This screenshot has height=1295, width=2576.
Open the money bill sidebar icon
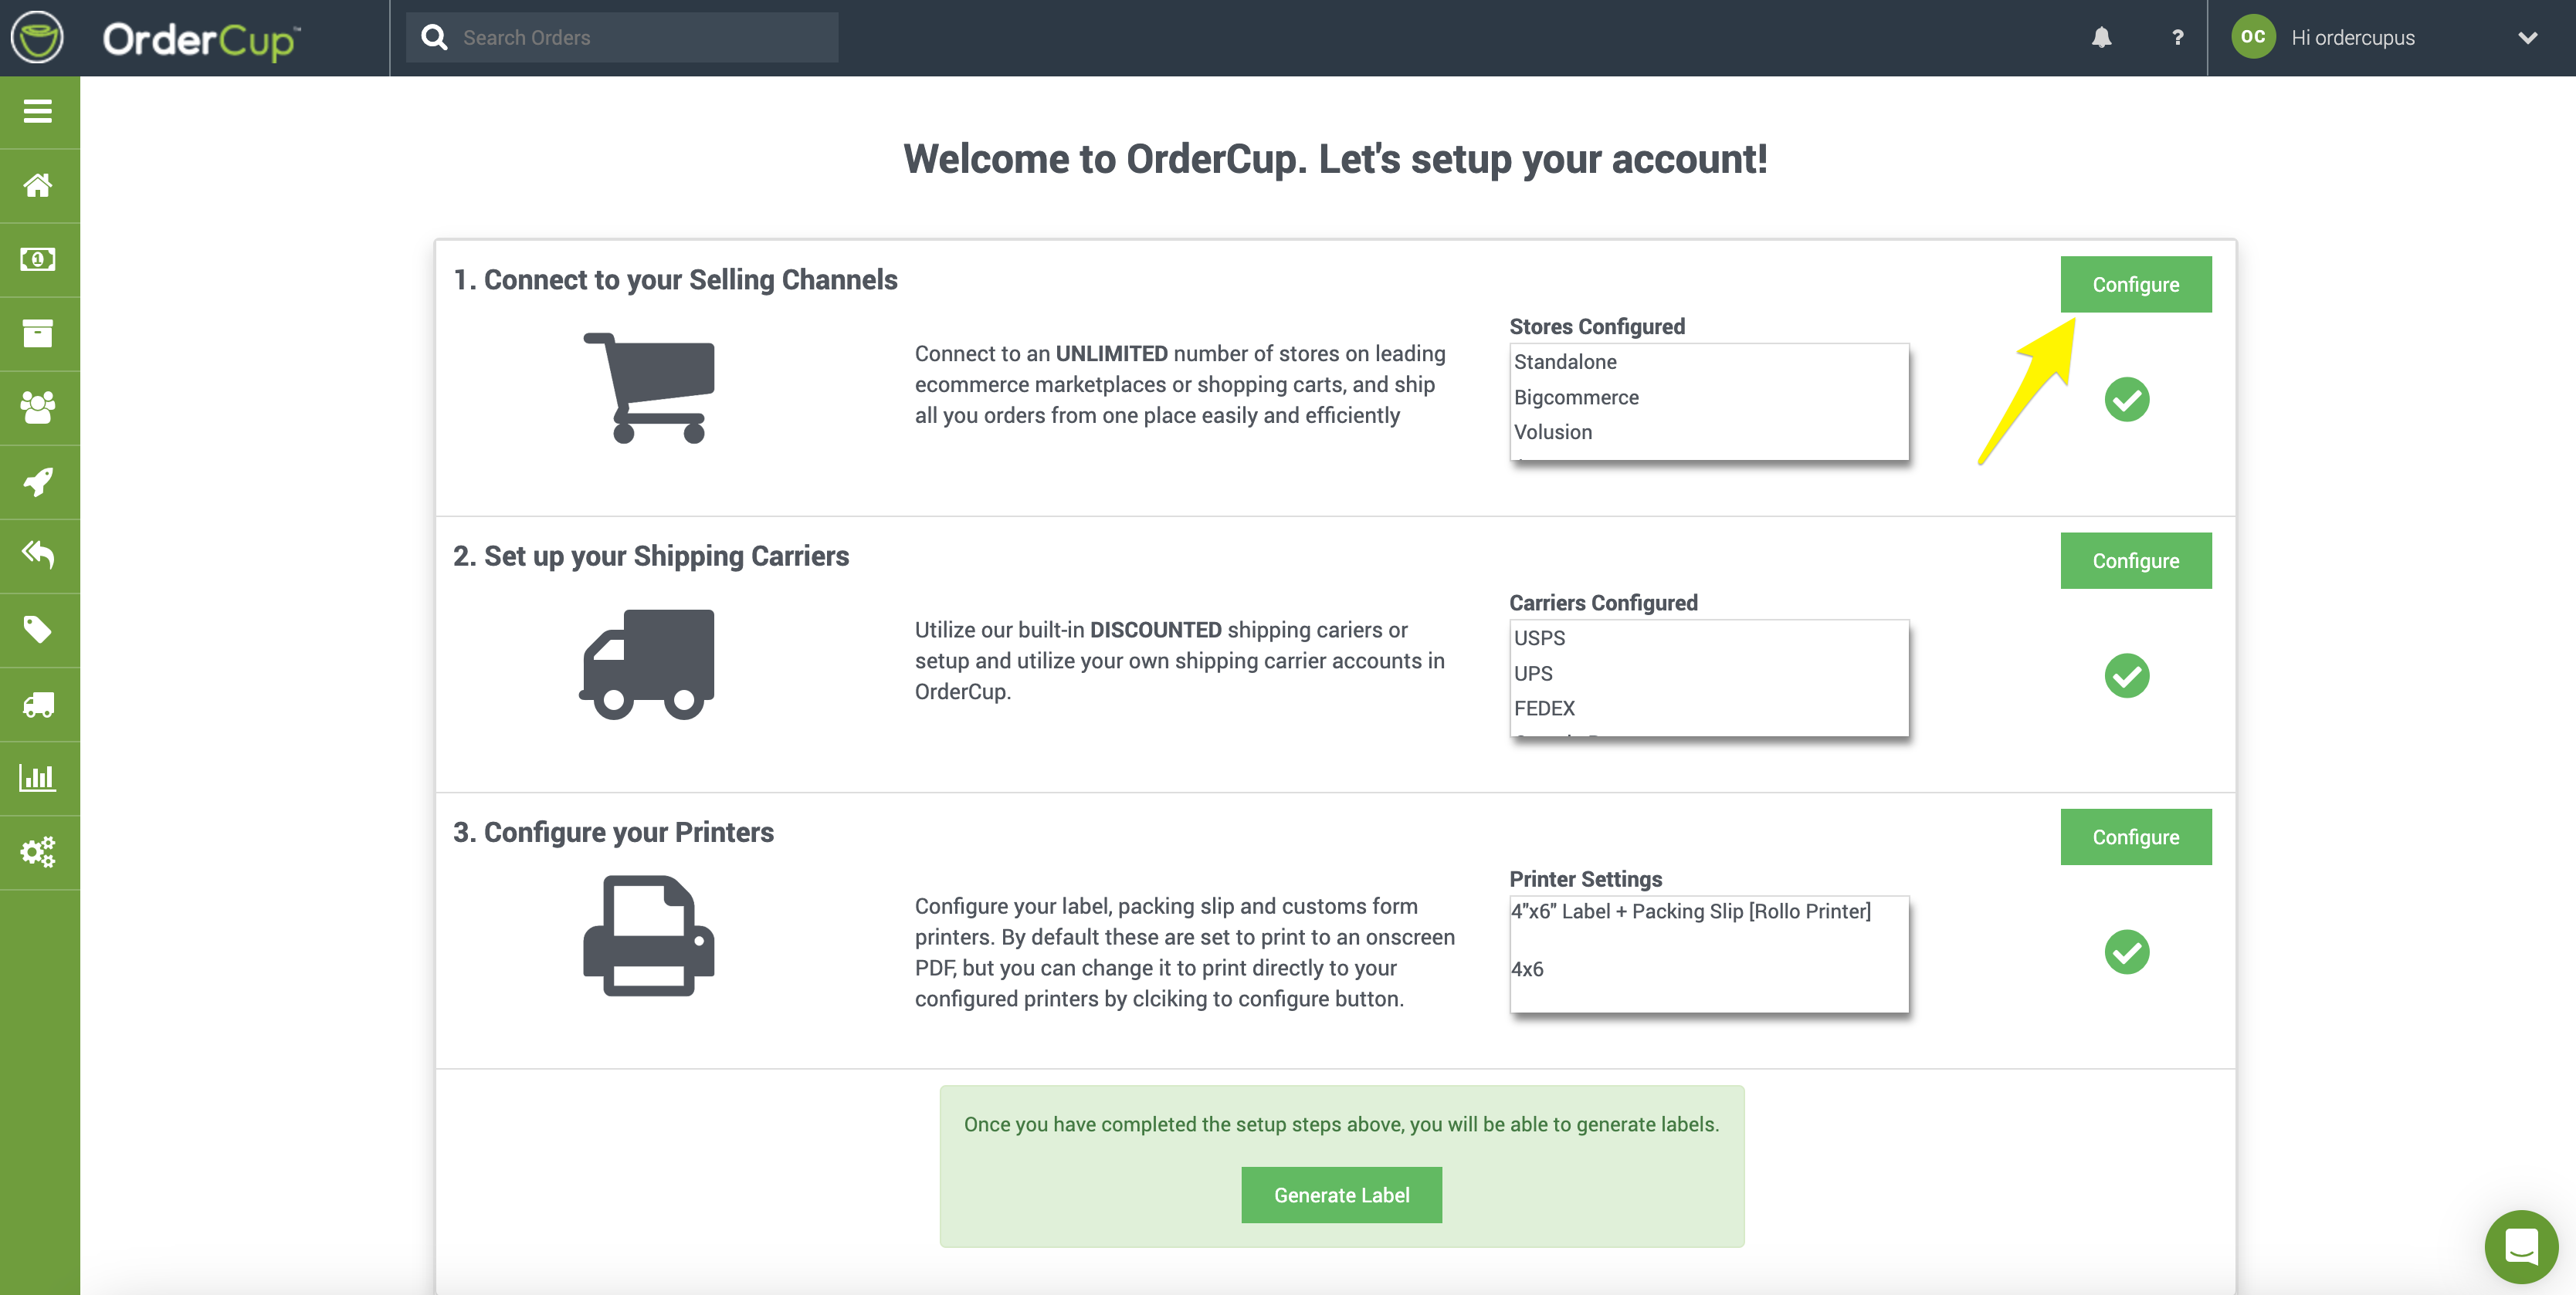tap(38, 259)
